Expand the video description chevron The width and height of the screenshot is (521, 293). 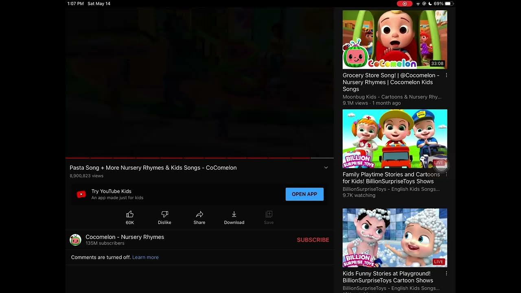[326, 168]
